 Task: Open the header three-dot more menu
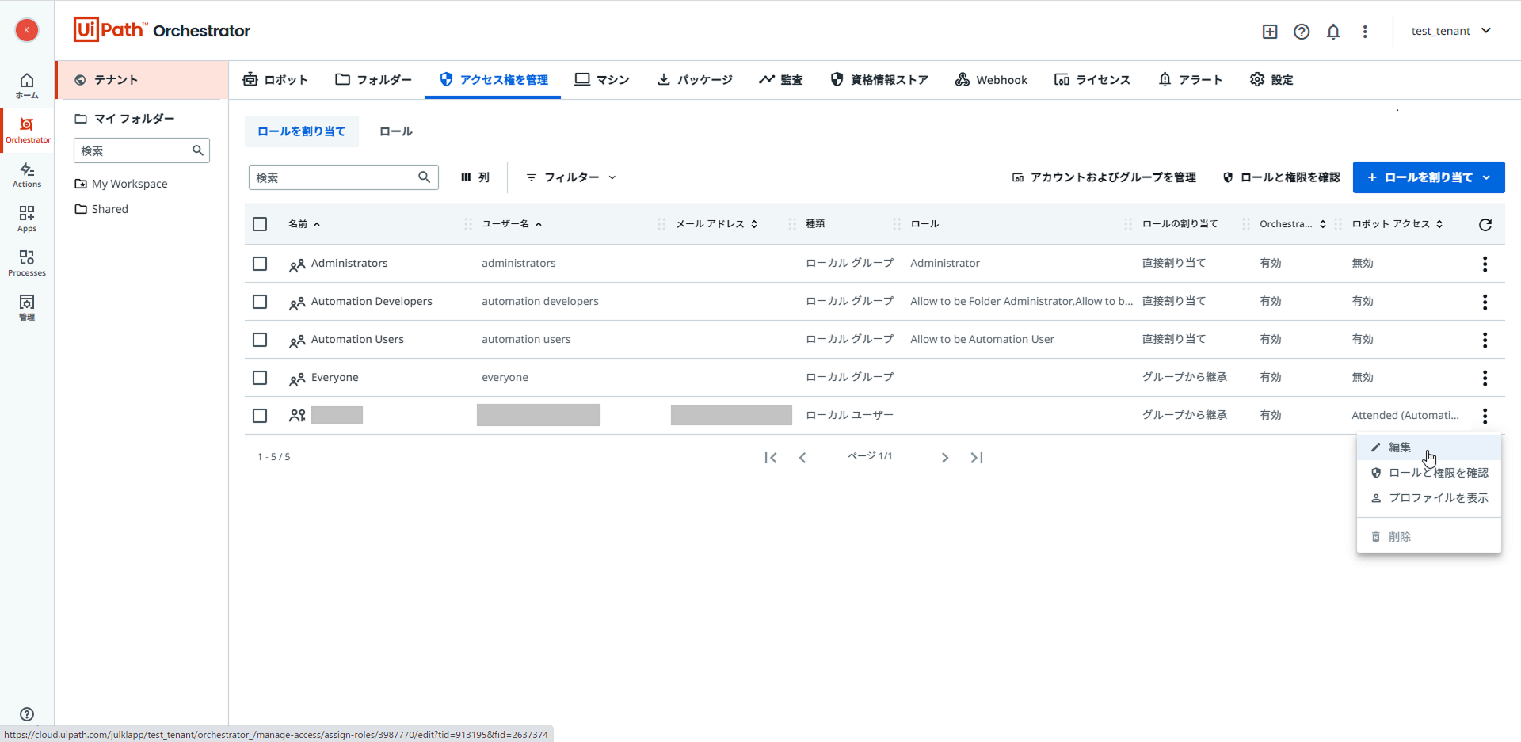point(1365,32)
